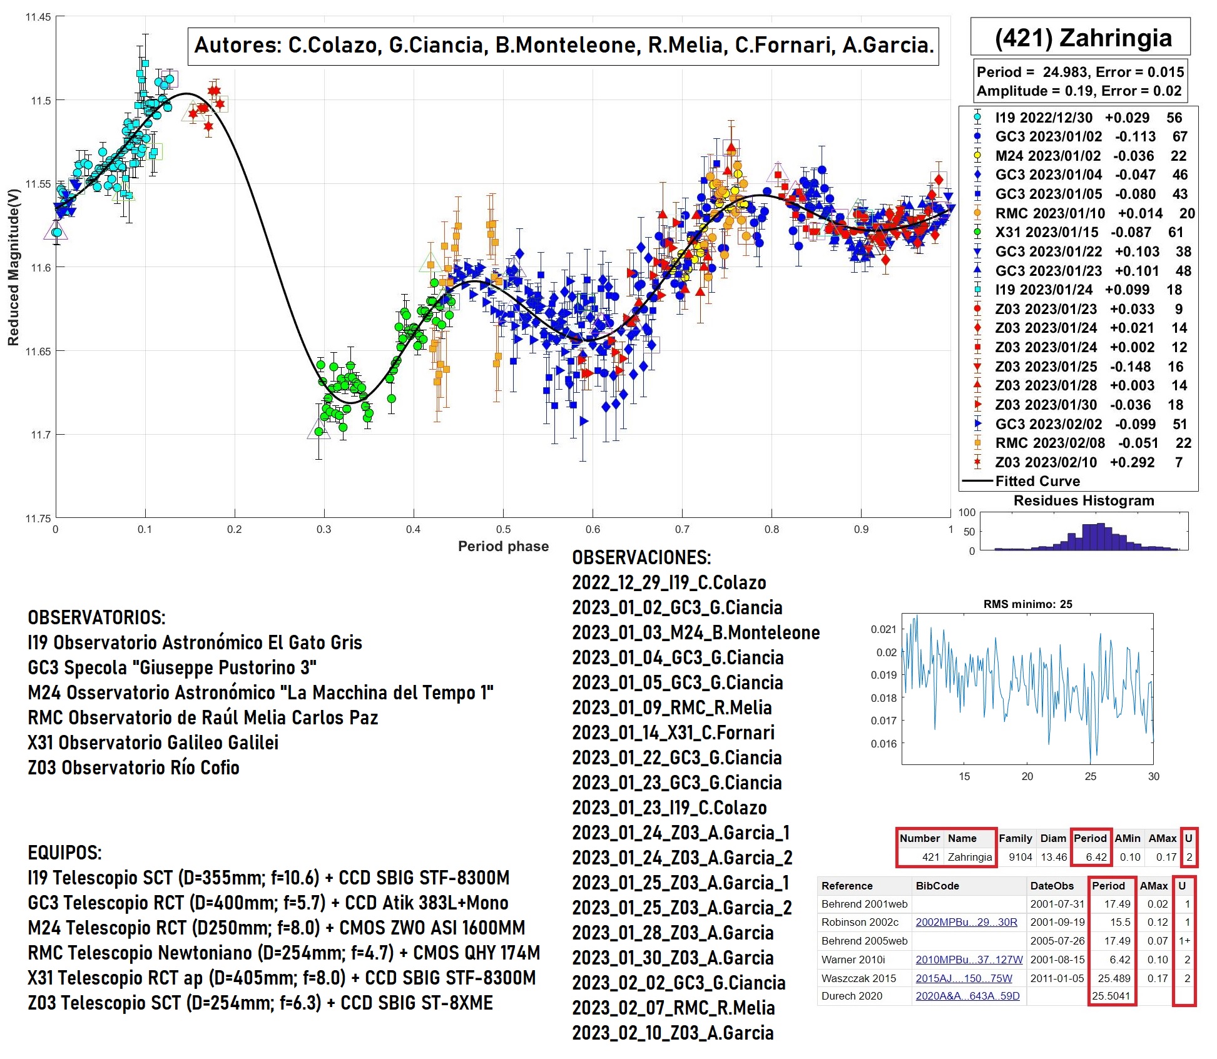1217x1059 pixels.
Task: Select the (421) Zahringia title box
Action: click(x=1081, y=37)
